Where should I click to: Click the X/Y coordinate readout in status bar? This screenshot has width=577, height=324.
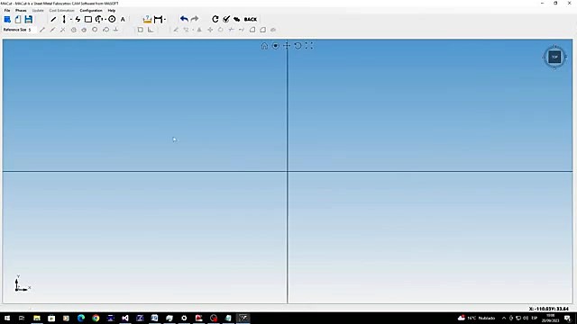548,309
